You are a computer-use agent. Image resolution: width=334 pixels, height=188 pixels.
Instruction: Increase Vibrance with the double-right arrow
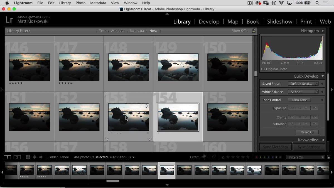click(x=314, y=124)
